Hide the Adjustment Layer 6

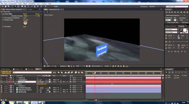pyautogui.click(x=1, y=90)
